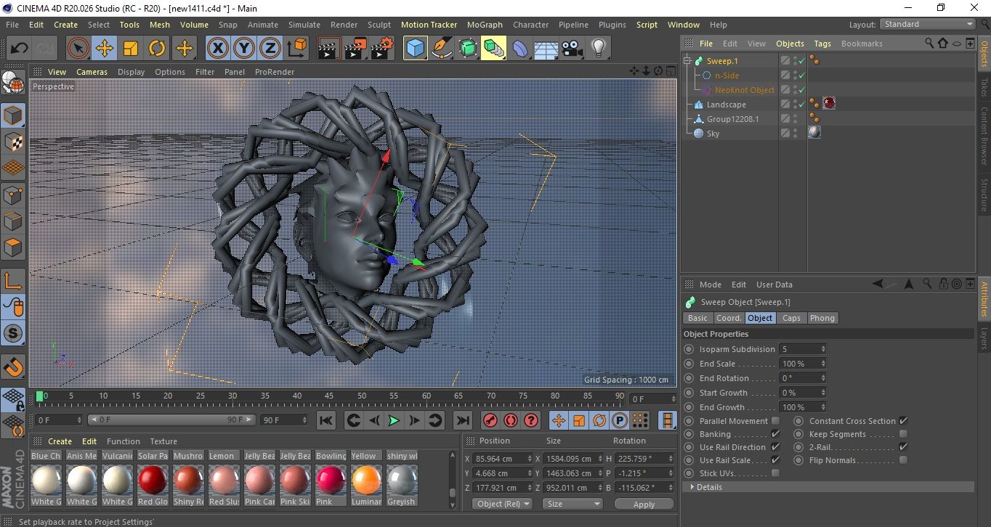
Task: Select the Rotate tool in top toolbar
Action: (x=157, y=49)
